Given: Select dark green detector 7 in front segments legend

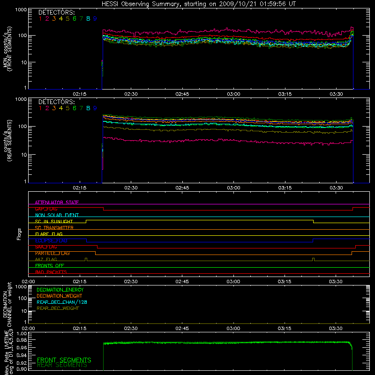Looking at the screenshot, I should pyautogui.click(x=81, y=19).
